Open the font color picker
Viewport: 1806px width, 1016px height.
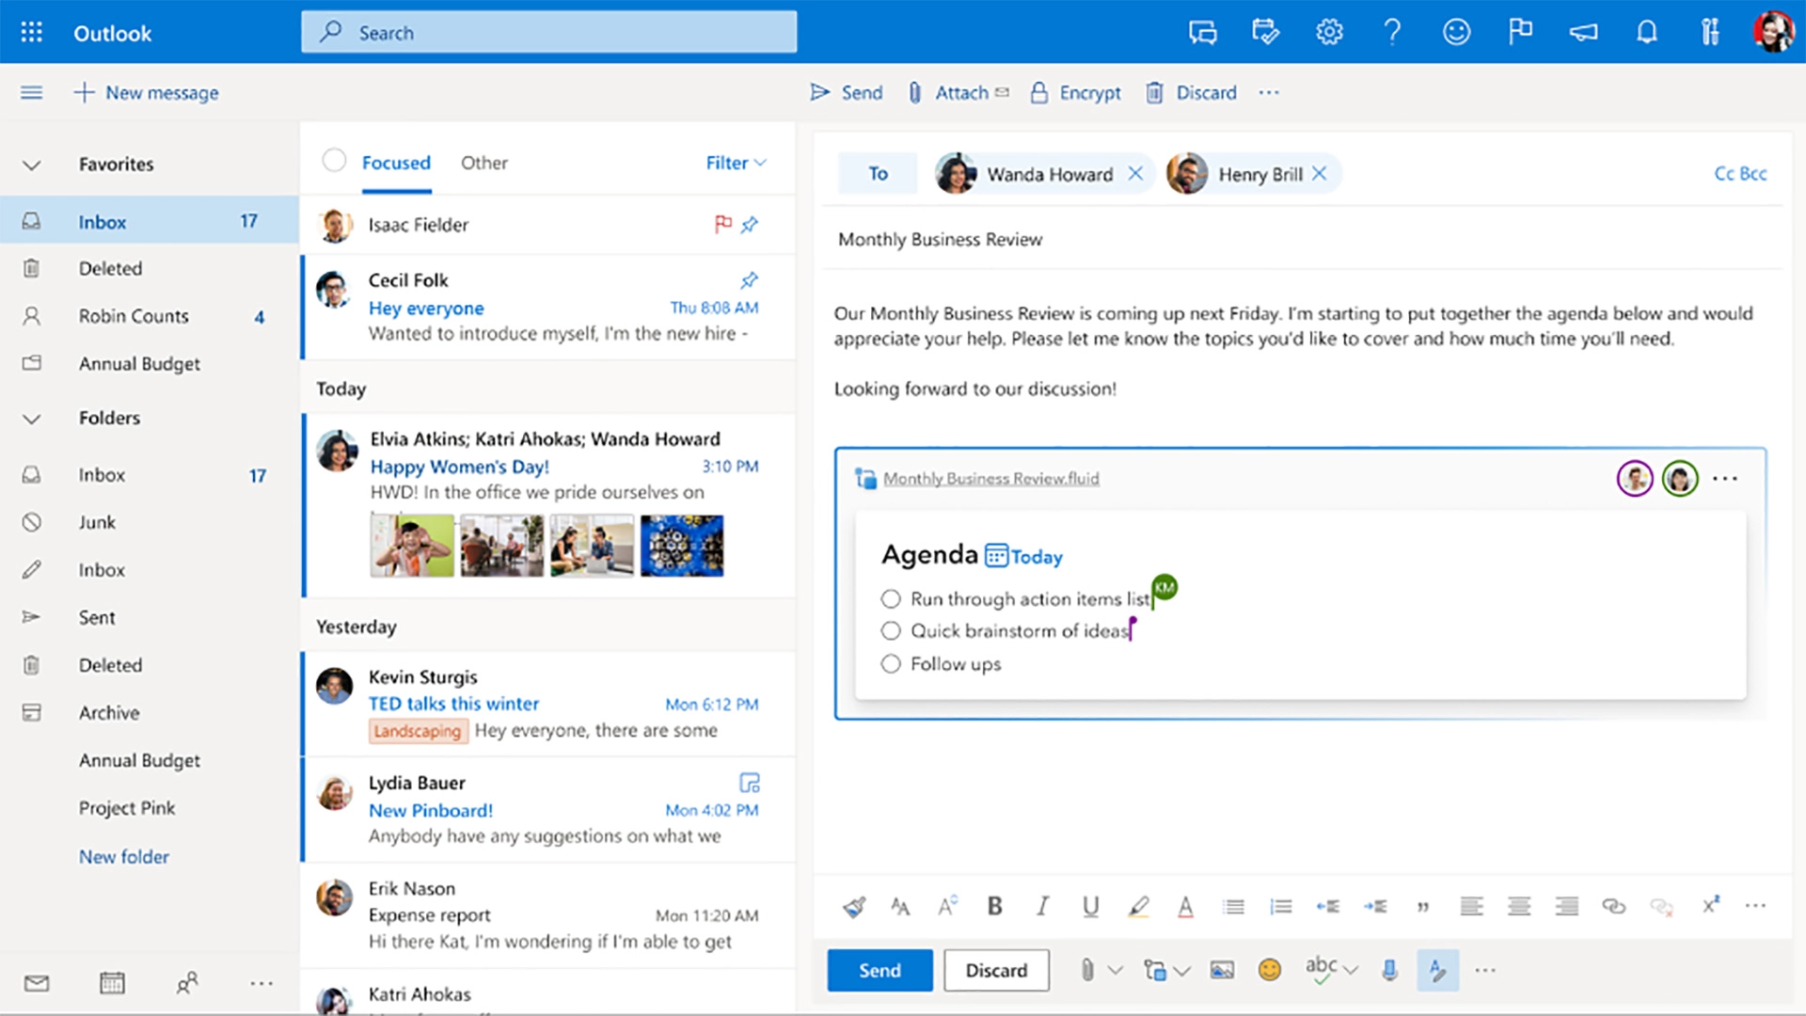click(x=1185, y=906)
